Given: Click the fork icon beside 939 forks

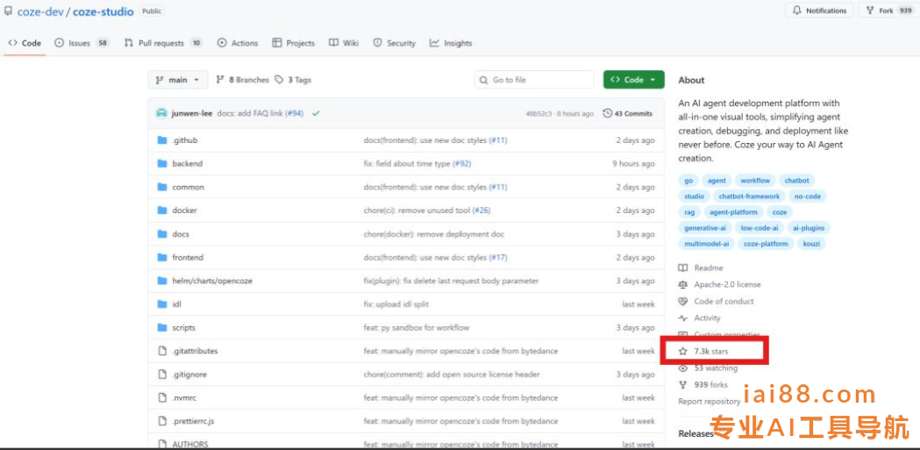Looking at the screenshot, I should pos(683,385).
